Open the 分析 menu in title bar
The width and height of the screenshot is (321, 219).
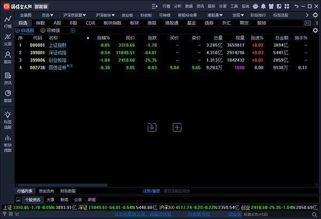pyautogui.click(x=178, y=6)
